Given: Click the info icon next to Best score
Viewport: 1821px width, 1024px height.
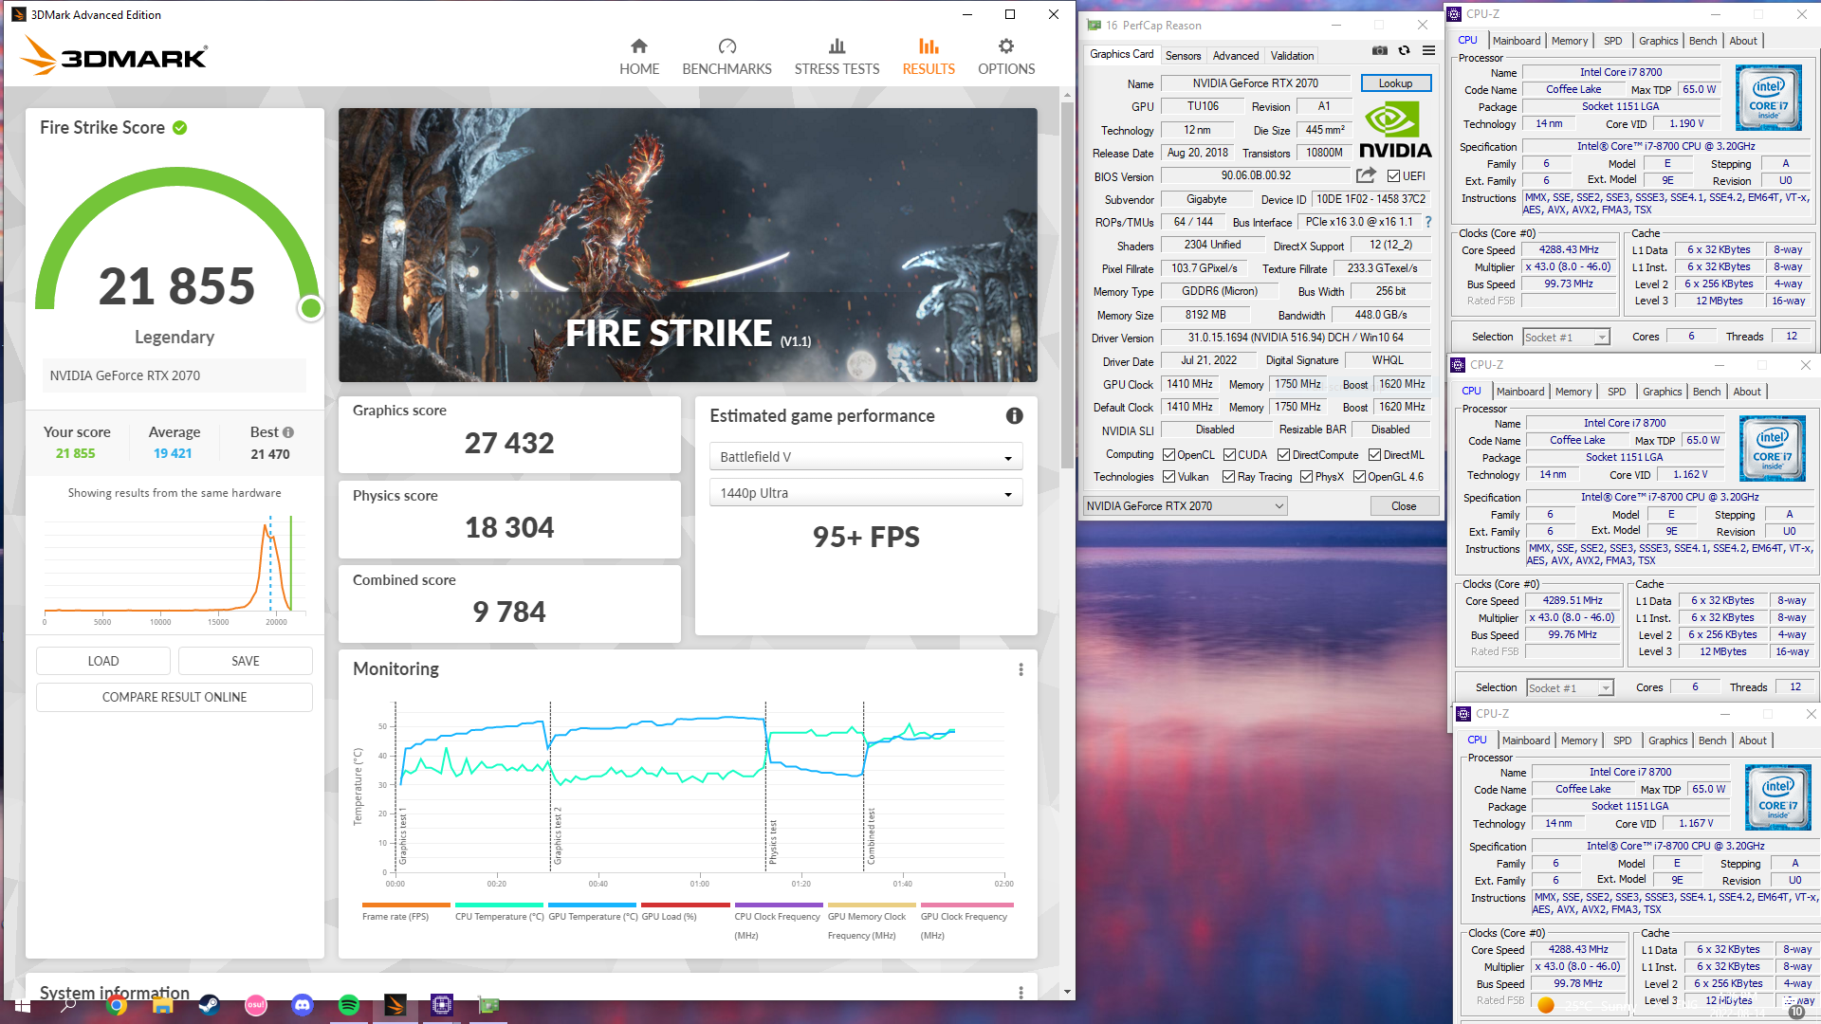Looking at the screenshot, I should point(288,432).
